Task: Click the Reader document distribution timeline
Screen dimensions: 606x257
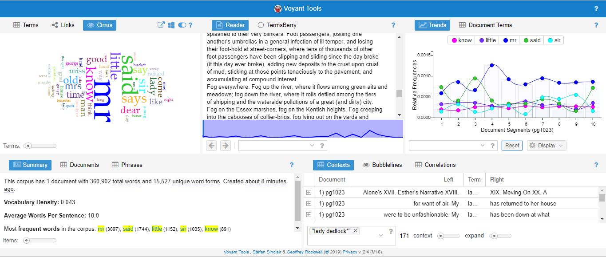Action: tap(303, 129)
